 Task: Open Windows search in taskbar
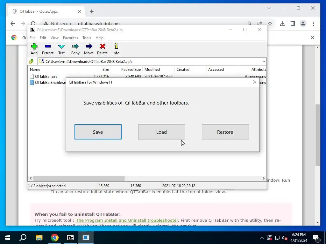pos(23,238)
